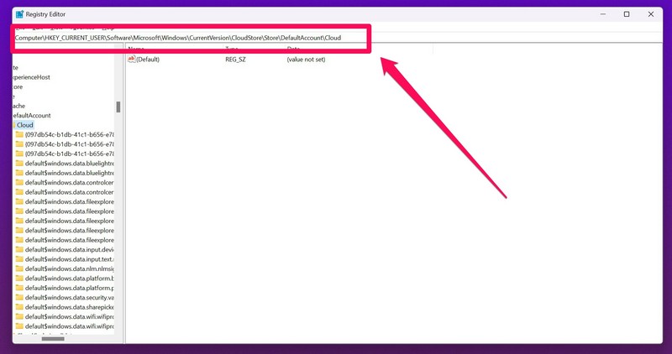Screen dimensions: 672x354
Task: Select key named default$windows.data.platform.b
Action: [70, 279]
